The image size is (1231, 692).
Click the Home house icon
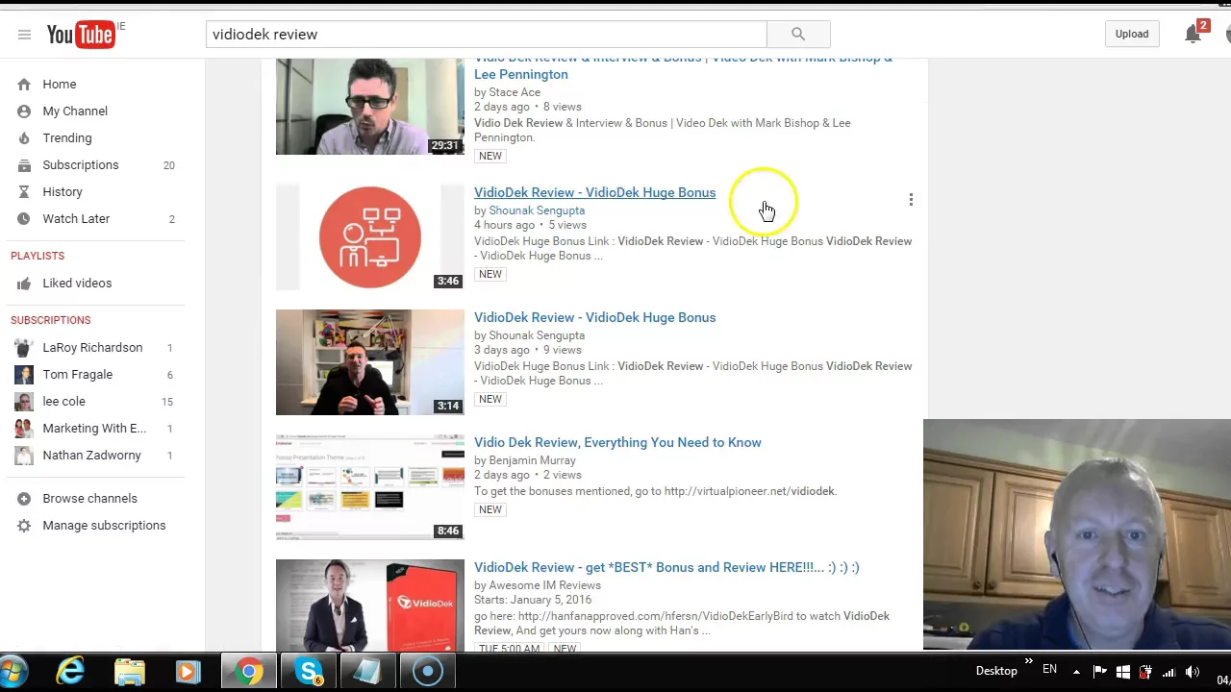pyautogui.click(x=24, y=85)
